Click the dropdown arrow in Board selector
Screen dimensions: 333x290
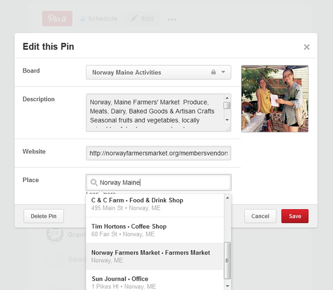[x=223, y=72]
